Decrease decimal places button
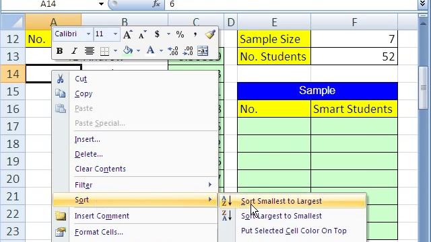The height and width of the screenshot is (242, 431). click(188, 51)
